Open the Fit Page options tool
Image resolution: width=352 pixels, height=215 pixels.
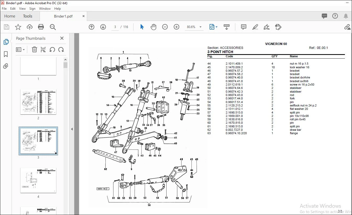[x=213, y=27]
